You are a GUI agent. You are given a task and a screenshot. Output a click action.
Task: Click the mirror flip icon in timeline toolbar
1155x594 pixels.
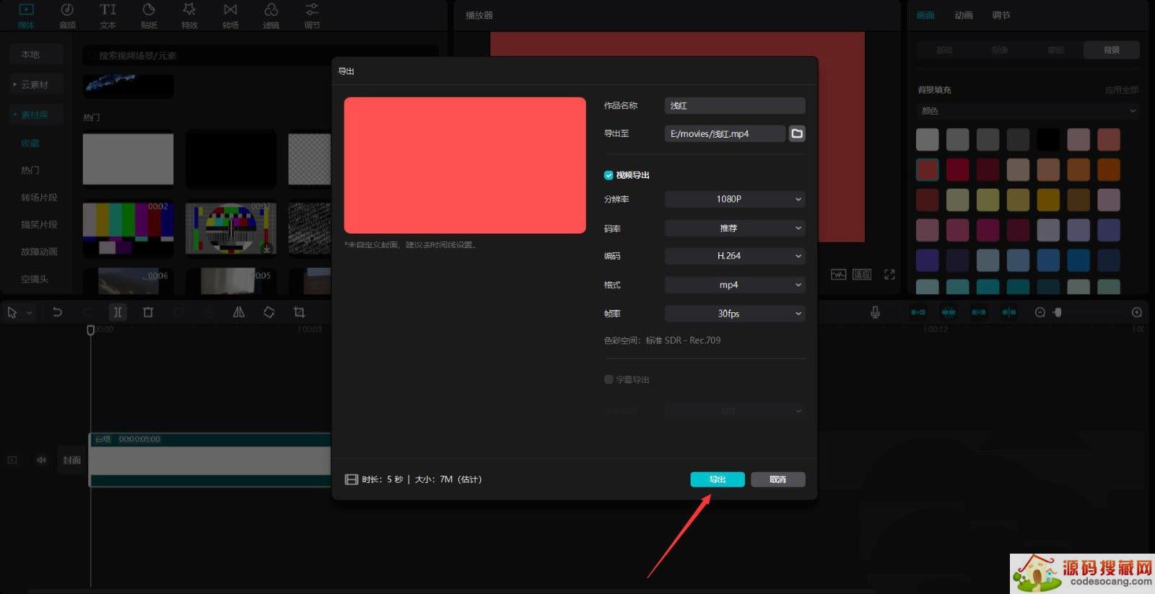click(238, 312)
